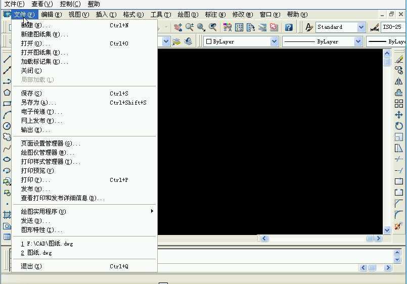Open the Dimension Style icon

coord(375,27)
